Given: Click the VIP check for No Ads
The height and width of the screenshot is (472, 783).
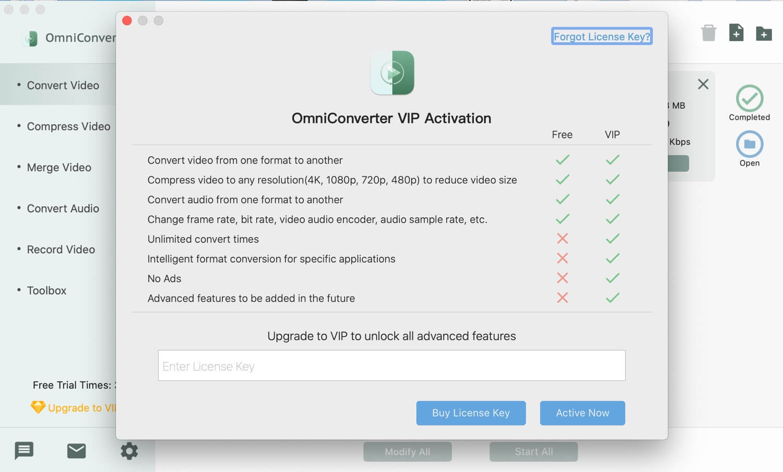Looking at the screenshot, I should (x=612, y=278).
